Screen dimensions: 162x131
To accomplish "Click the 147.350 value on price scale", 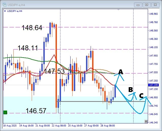I will click(154, 81).
